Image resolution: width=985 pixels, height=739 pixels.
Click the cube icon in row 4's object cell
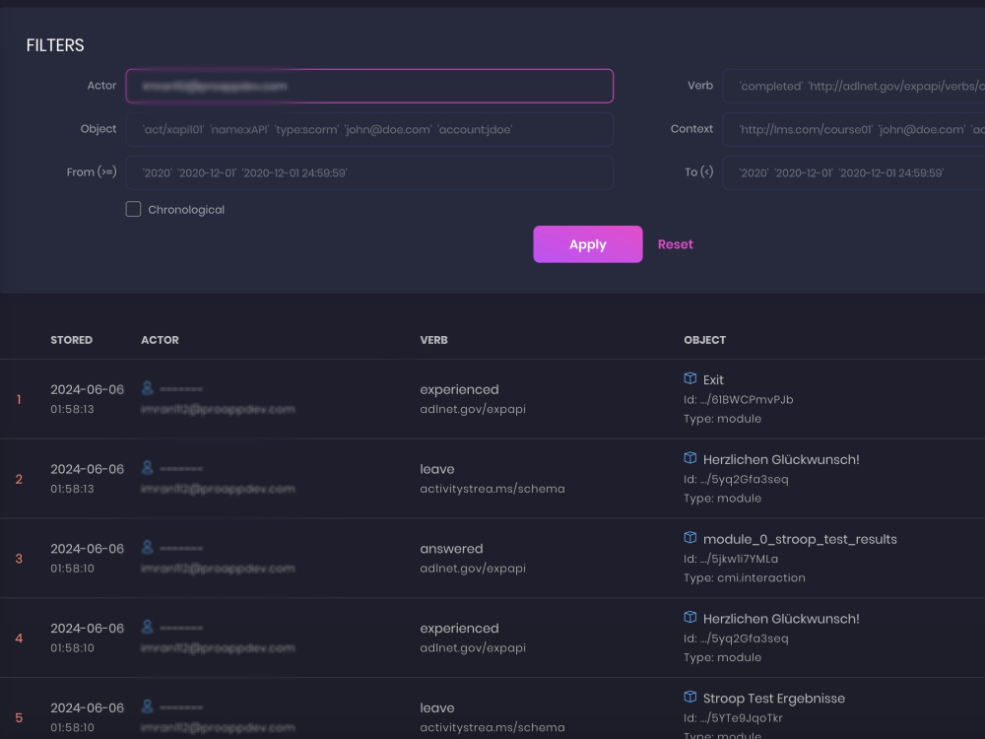pyautogui.click(x=690, y=617)
